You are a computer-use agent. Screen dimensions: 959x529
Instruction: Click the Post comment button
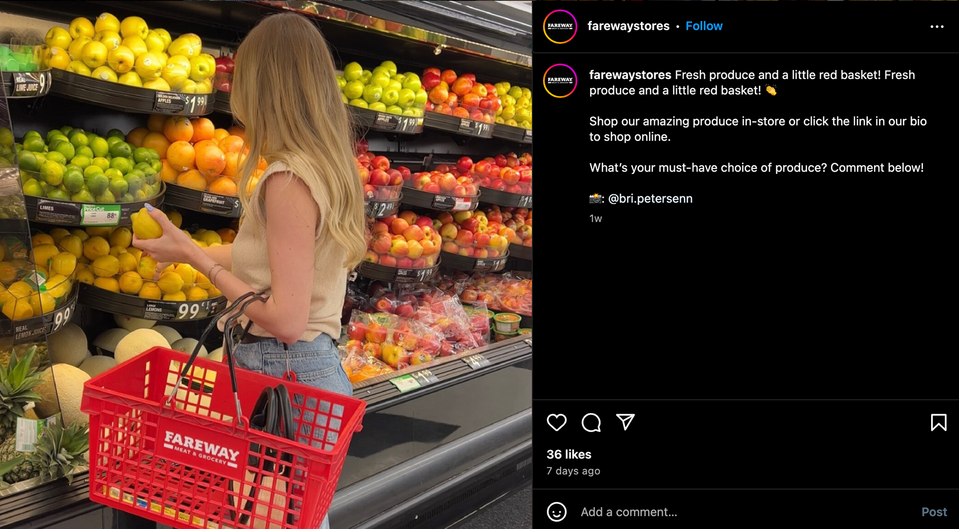[934, 512]
